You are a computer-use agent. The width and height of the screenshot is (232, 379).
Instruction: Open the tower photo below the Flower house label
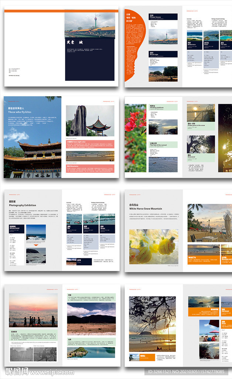(x=163, y=37)
